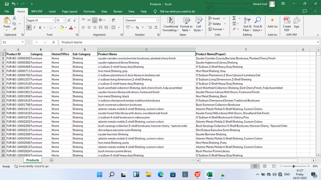Open the Format cells menu
This screenshot has width=321, height=180.
(216, 29)
